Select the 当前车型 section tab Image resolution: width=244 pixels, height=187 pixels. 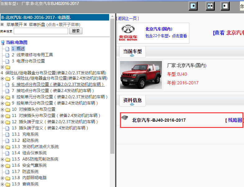[x=132, y=52]
